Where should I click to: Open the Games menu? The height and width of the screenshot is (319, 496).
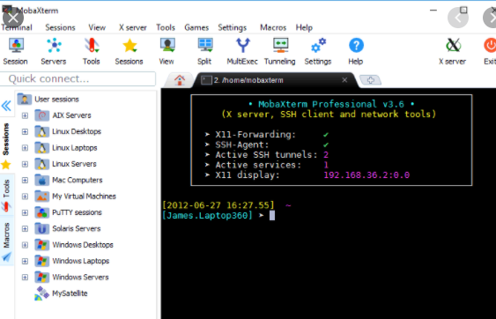(x=196, y=27)
